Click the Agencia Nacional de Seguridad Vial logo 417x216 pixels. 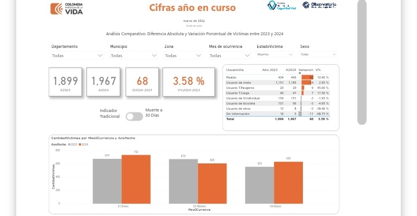click(x=281, y=5)
